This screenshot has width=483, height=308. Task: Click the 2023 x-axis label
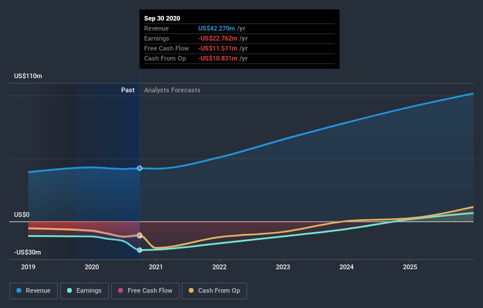click(x=283, y=267)
